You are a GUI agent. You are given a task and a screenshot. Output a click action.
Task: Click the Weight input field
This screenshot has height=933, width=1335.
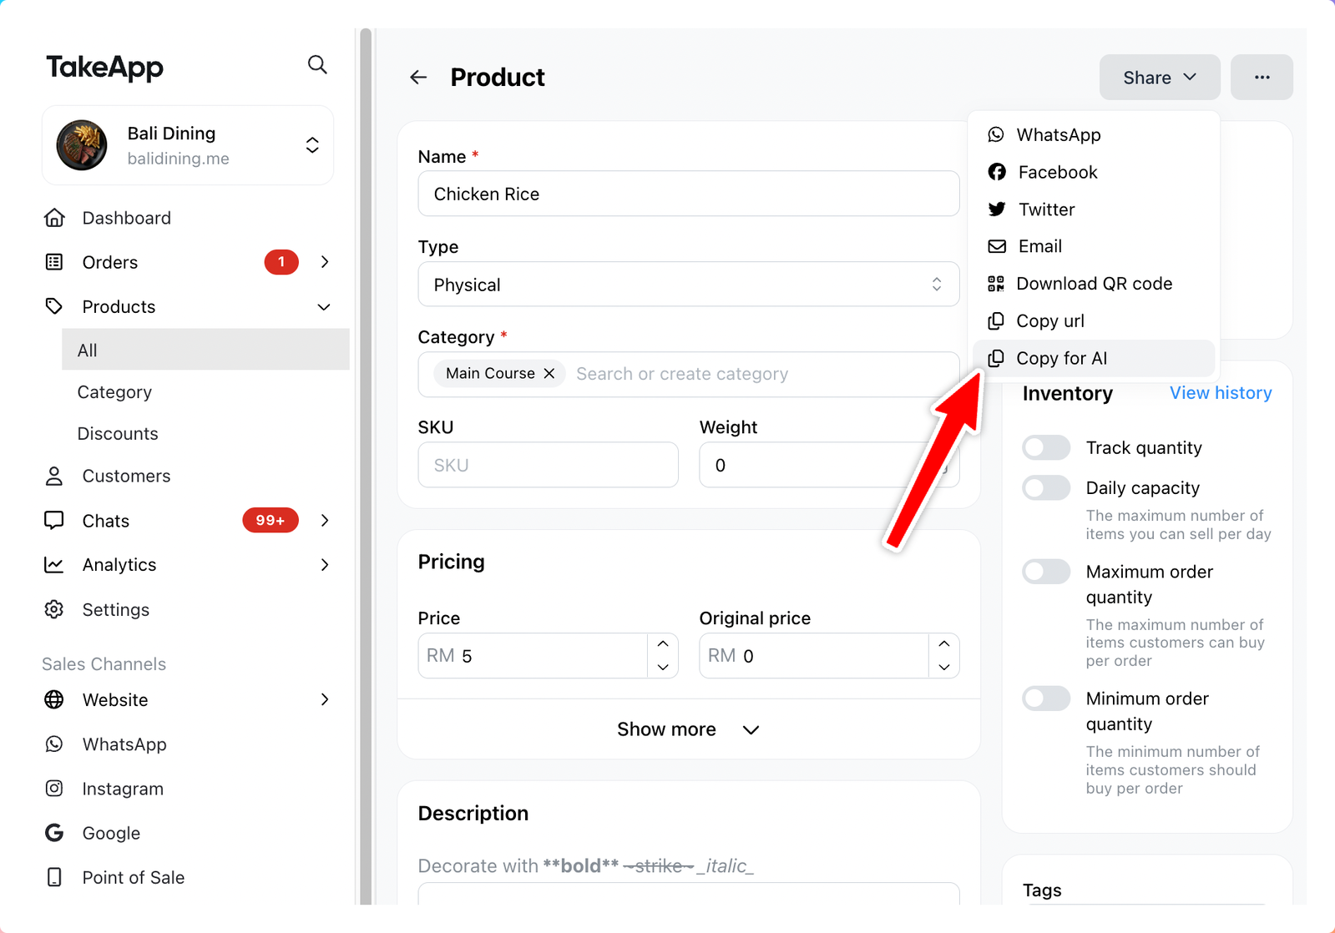coord(829,465)
